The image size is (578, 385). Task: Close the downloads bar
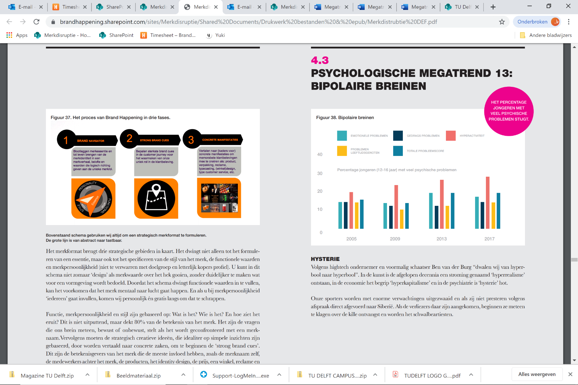570,374
